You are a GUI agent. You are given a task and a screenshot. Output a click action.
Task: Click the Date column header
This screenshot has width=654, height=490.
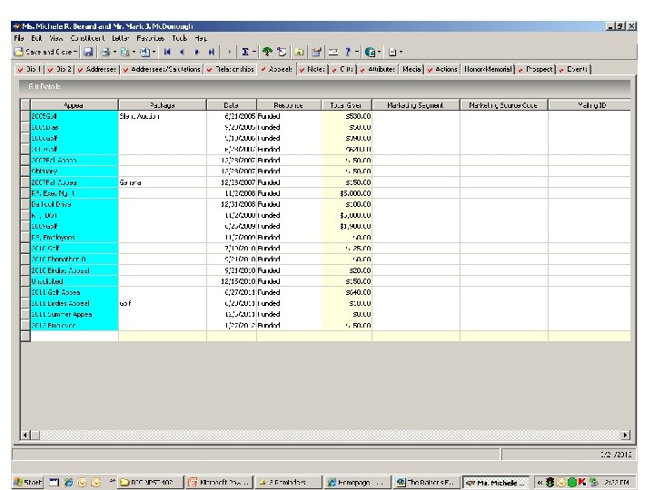232,105
